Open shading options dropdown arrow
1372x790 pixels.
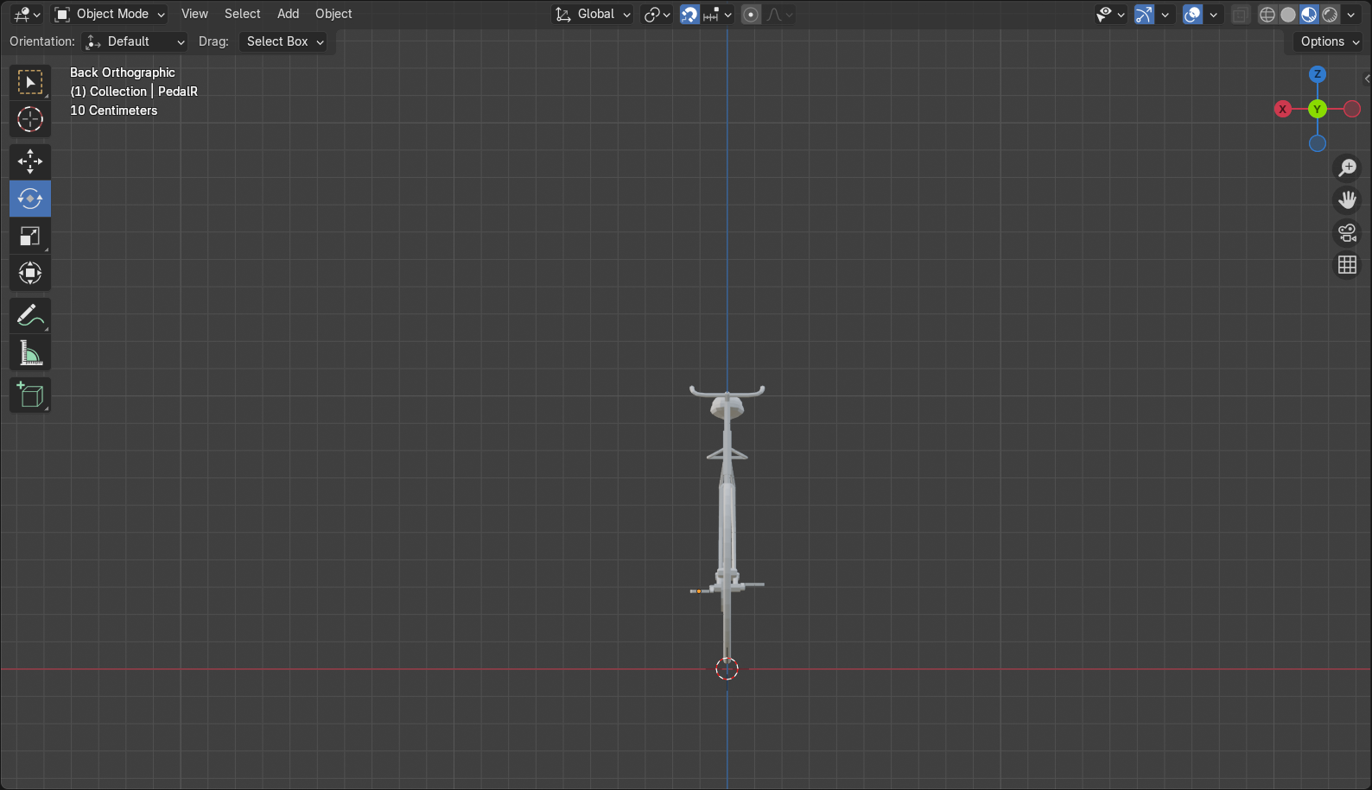point(1351,14)
